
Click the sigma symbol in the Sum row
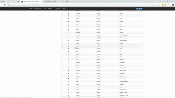click(x=69, y=30)
